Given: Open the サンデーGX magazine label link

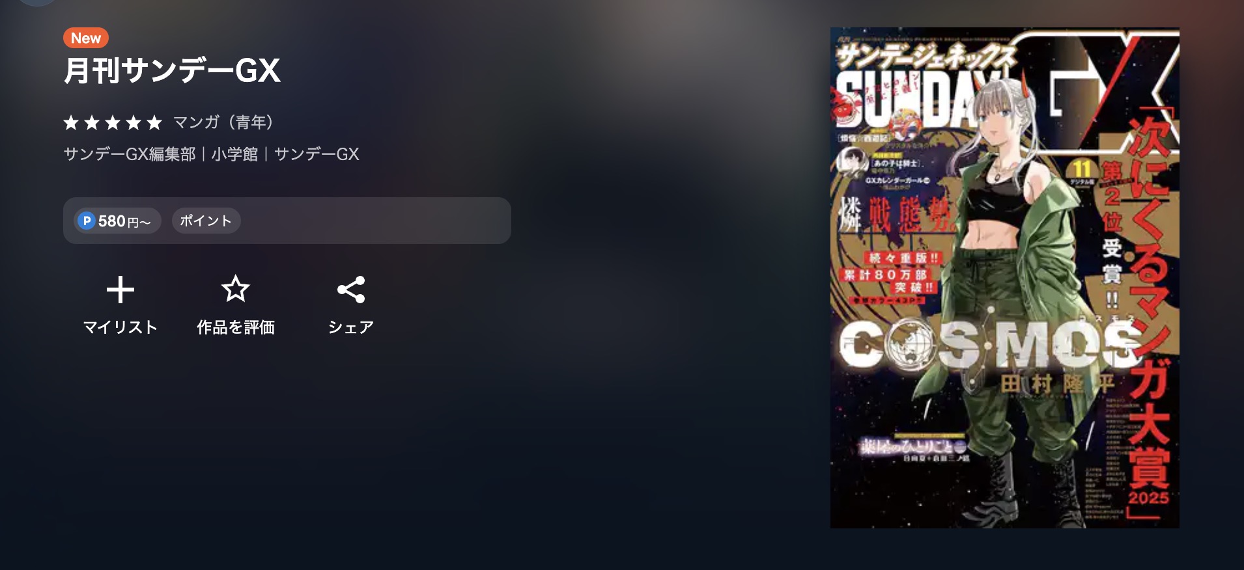Looking at the screenshot, I should pyautogui.click(x=317, y=154).
